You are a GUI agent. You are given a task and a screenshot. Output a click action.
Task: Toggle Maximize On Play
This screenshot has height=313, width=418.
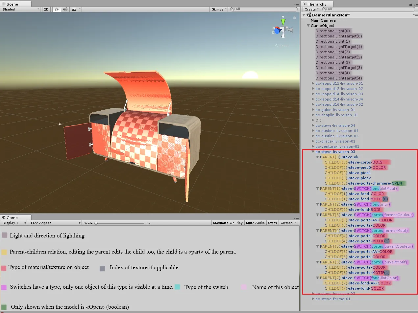[x=228, y=223]
